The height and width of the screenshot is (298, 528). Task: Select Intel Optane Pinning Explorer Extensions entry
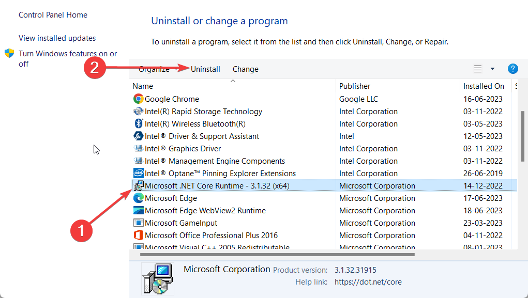pos(220,174)
